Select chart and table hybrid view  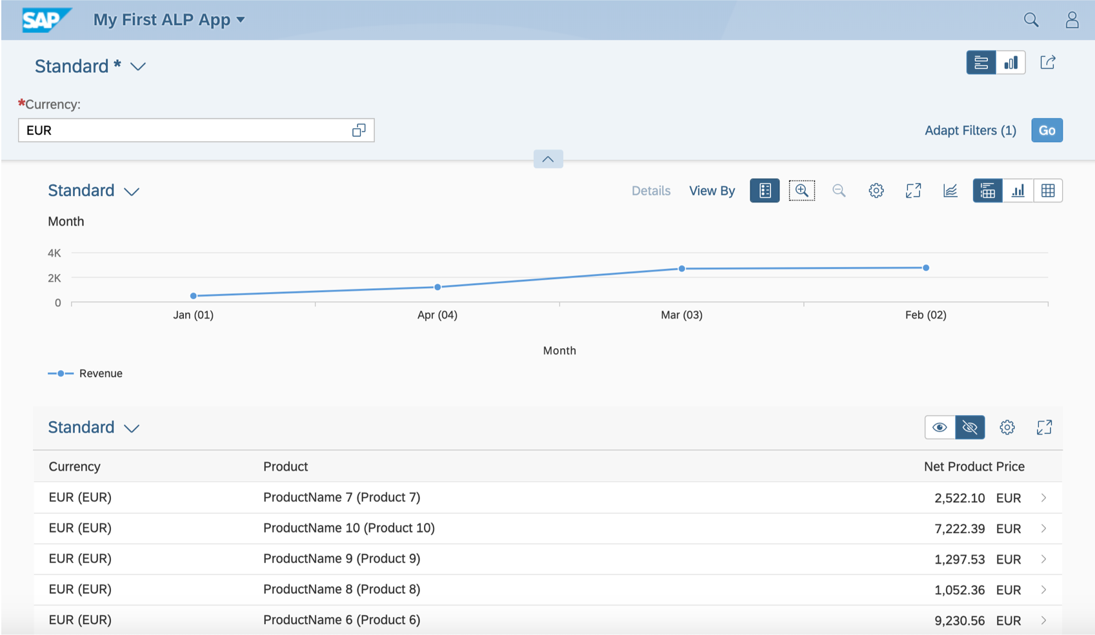(x=987, y=191)
